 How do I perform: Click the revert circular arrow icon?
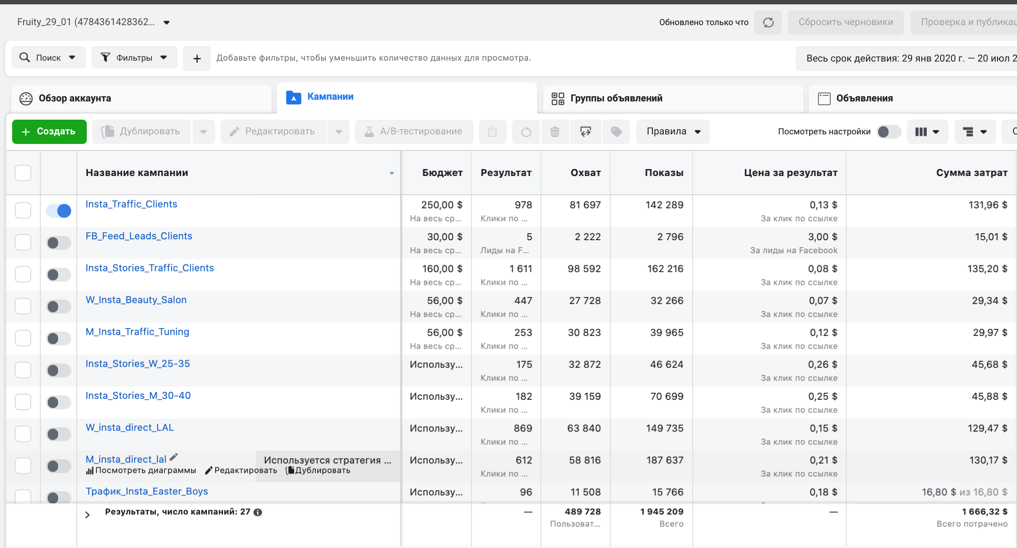pos(526,132)
